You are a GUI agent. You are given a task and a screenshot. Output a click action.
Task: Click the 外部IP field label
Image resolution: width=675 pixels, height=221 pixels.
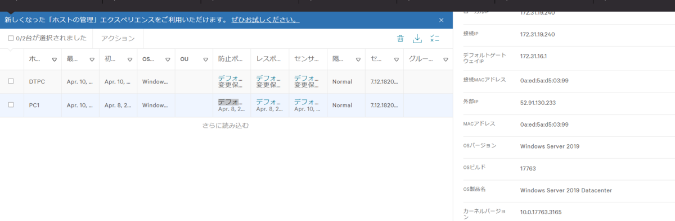pyautogui.click(x=471, y=102)
